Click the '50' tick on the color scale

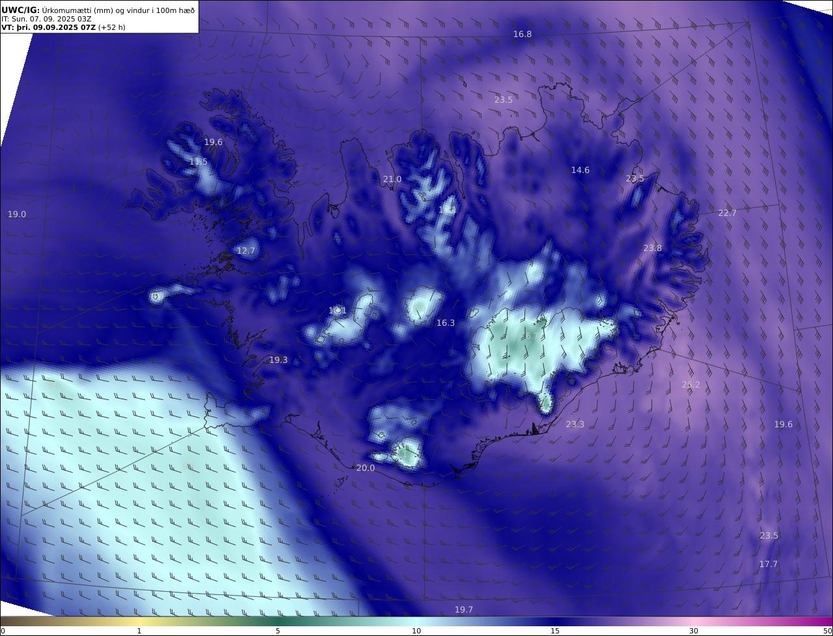(828, 631)
